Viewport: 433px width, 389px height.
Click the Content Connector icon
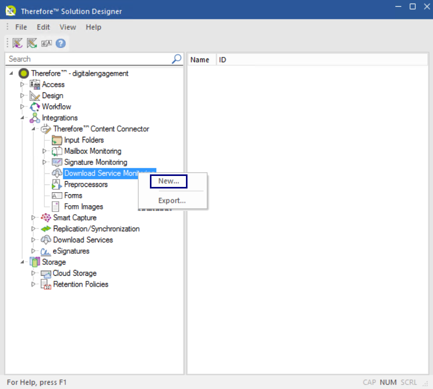(x=46, y=129)
